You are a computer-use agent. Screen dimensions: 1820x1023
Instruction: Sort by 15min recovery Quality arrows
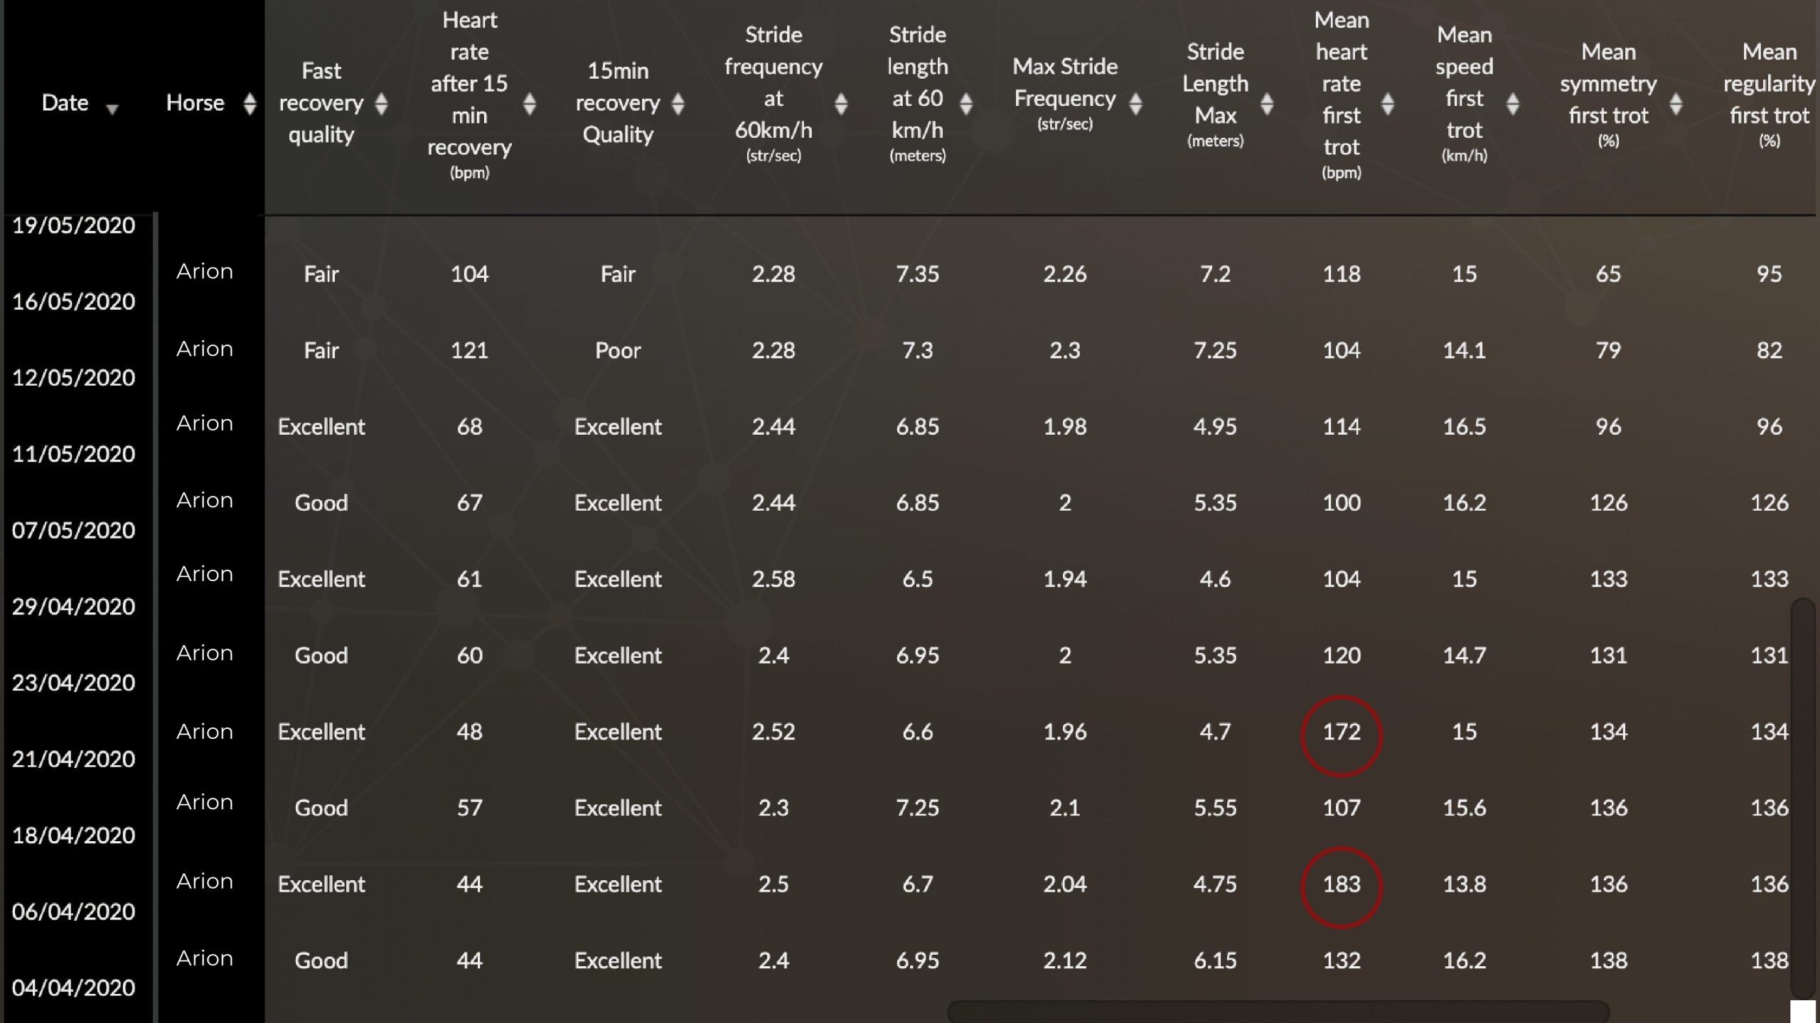tap(678, 104)
